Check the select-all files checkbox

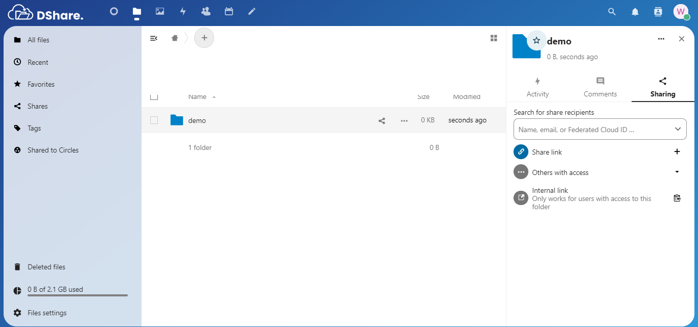click(154, 96)
